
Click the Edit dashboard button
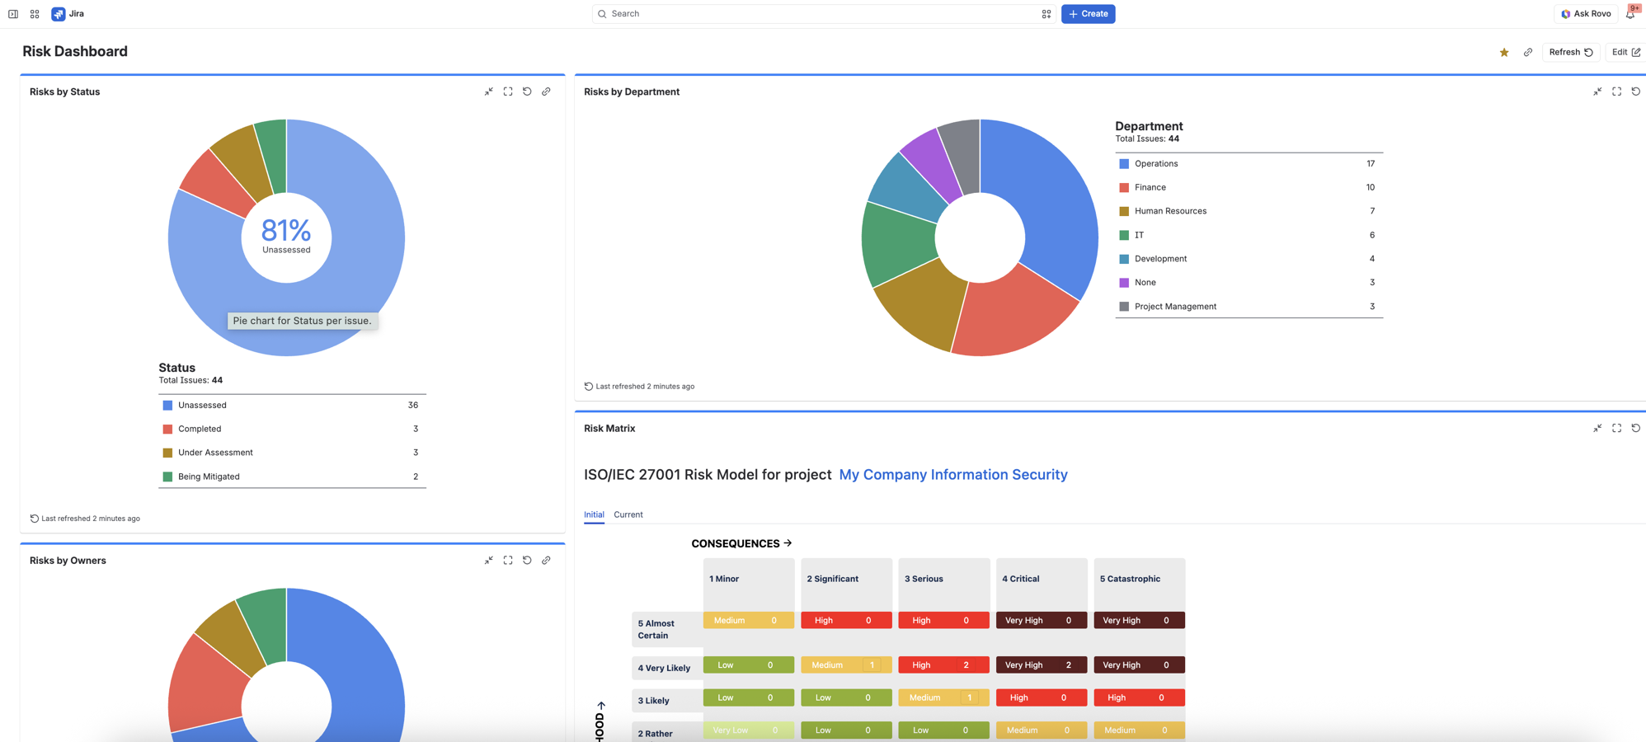coord(1625,52)
